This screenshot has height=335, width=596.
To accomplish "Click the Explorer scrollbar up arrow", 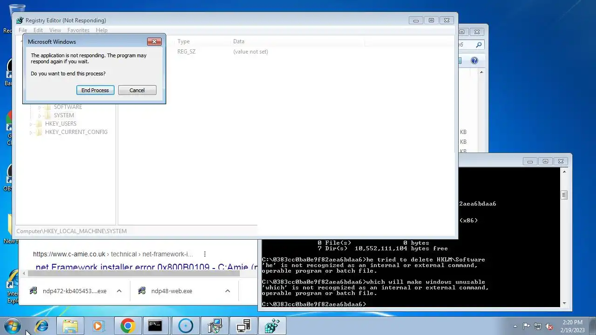I will pyautogui.click(x=481, y=72).
